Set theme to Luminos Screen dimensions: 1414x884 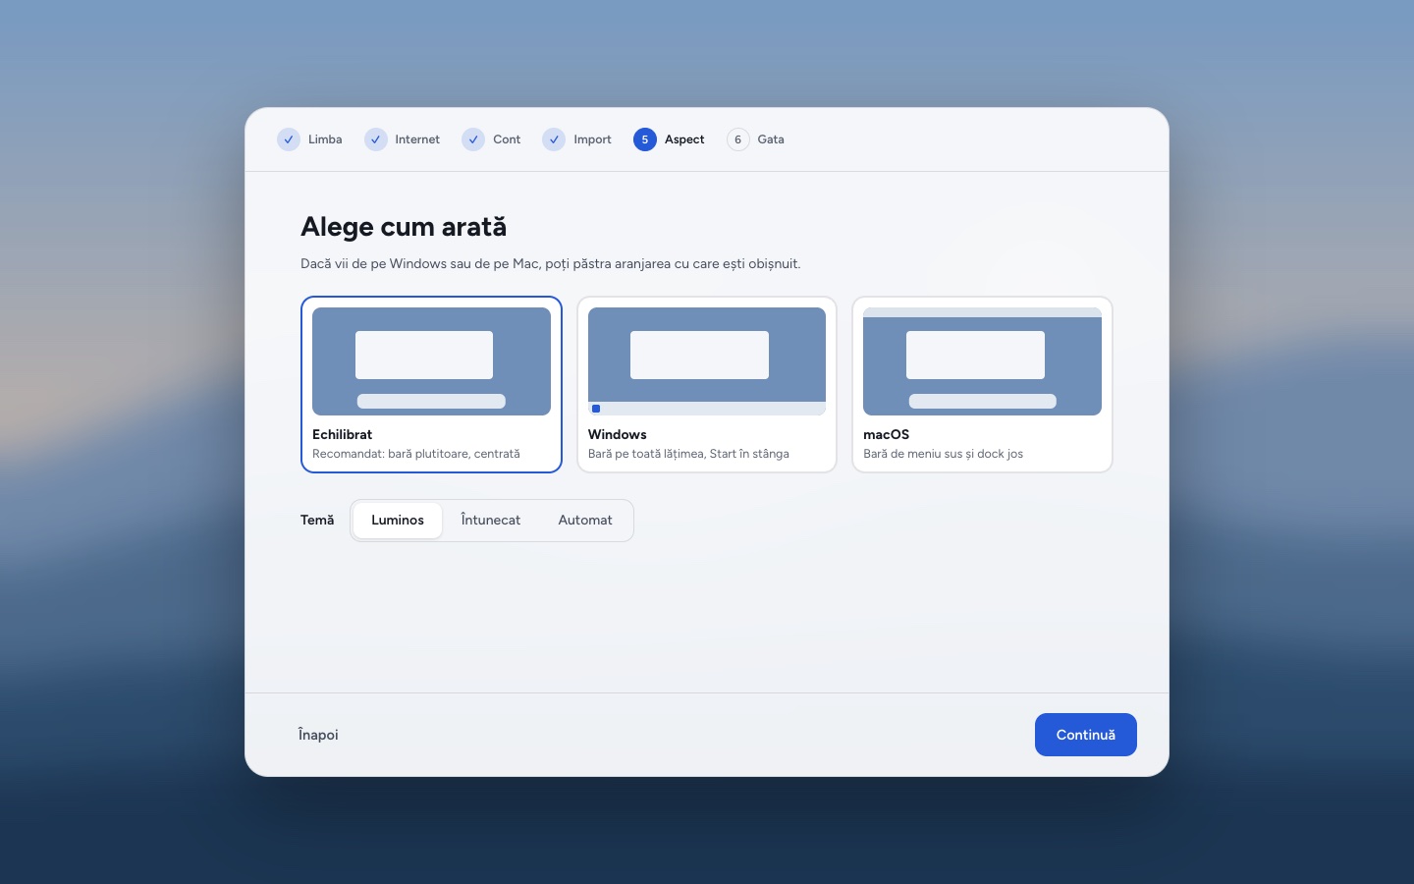coord(398,521)
